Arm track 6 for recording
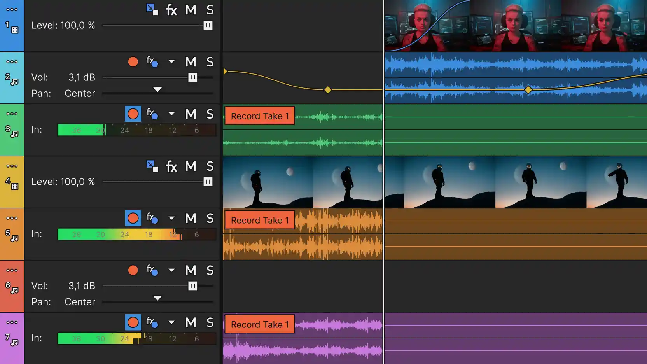This screenshot has height=364, width=647. (x=133, y=270)
